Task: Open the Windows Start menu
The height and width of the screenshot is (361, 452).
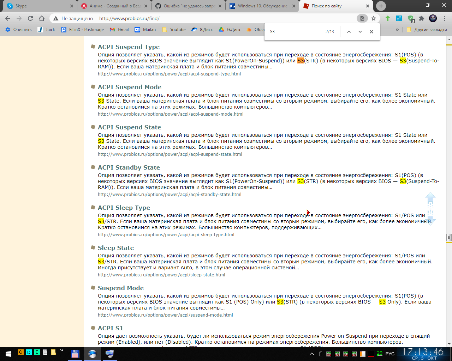Action: point(8,354)
